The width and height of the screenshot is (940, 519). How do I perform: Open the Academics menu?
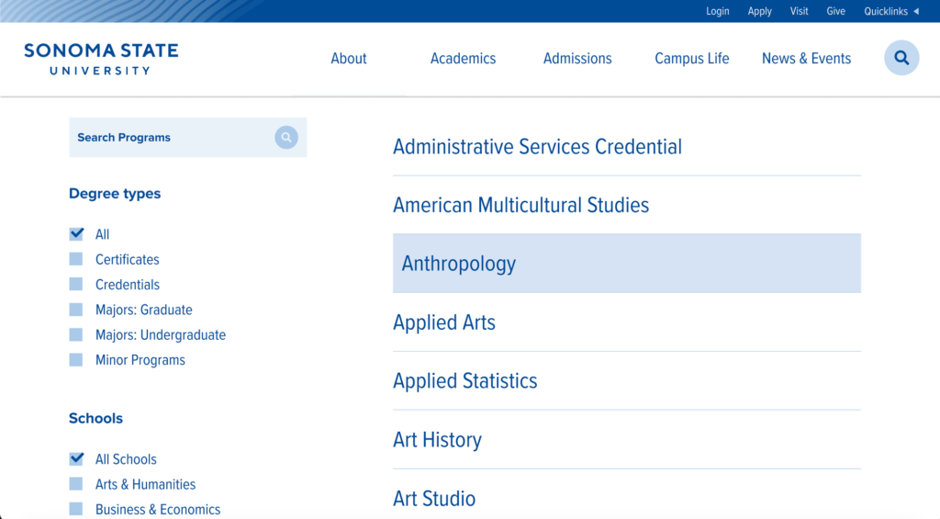pyautogui.click(x=463, y=58)
